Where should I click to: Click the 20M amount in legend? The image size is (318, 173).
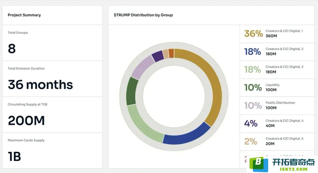pyautogui.click(x=270, y=144)
